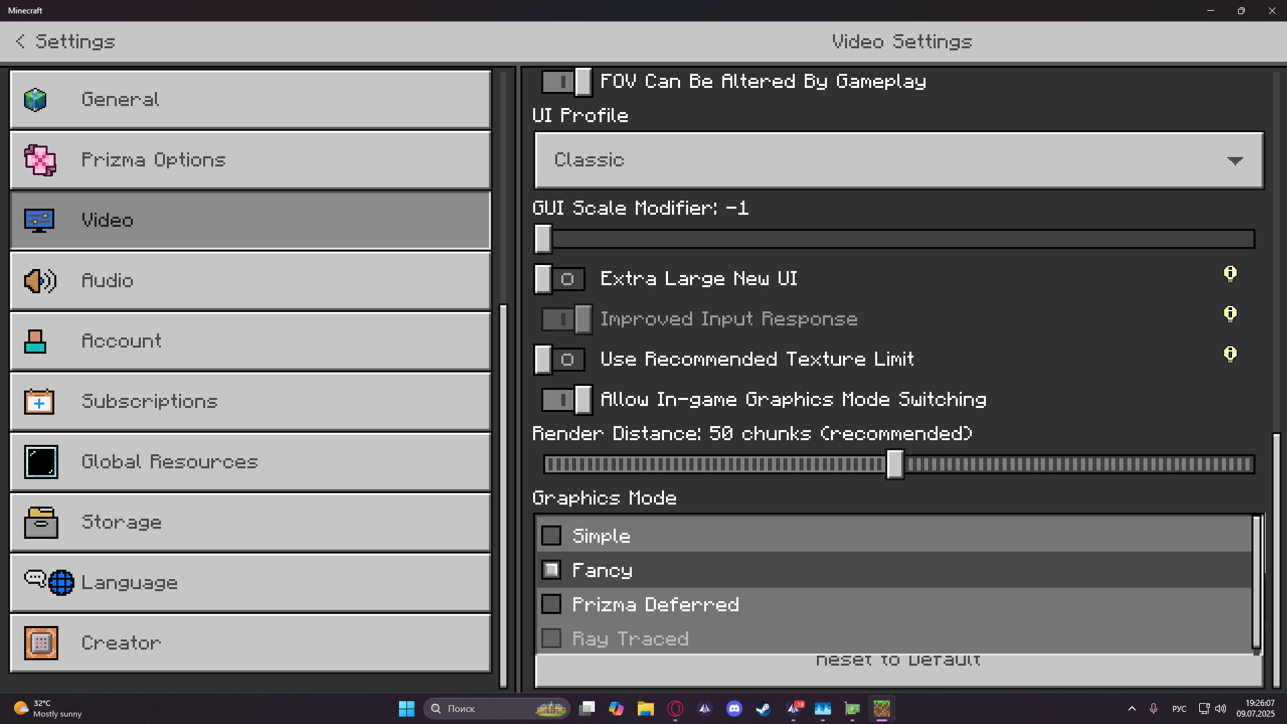The width and height of the screenshot is (1287, 724).
Task: Show info for Extra Large New UI
Action: pos(1230,274)
